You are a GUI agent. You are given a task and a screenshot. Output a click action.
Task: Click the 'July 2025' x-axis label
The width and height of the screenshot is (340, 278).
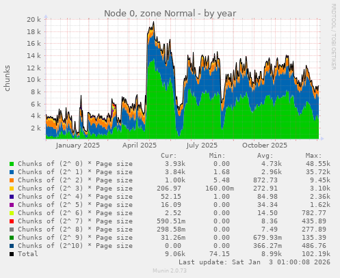click(x=202, y=145)
